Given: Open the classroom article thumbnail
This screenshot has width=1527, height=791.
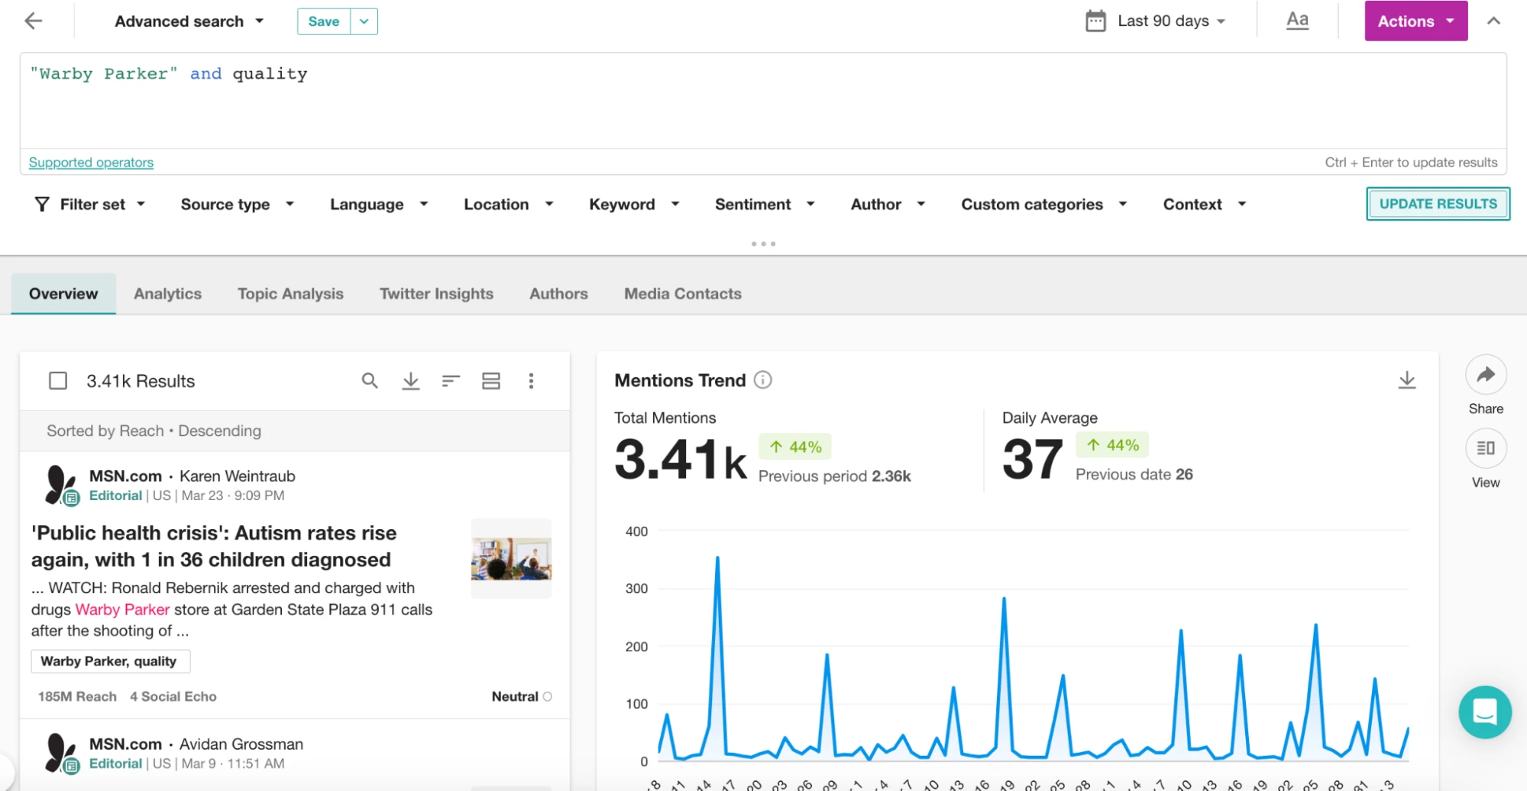Looking at the screenshot, I should coord(511,558).
